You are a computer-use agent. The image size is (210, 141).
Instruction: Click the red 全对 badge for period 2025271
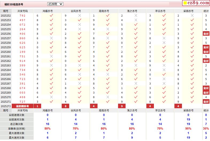206,102
